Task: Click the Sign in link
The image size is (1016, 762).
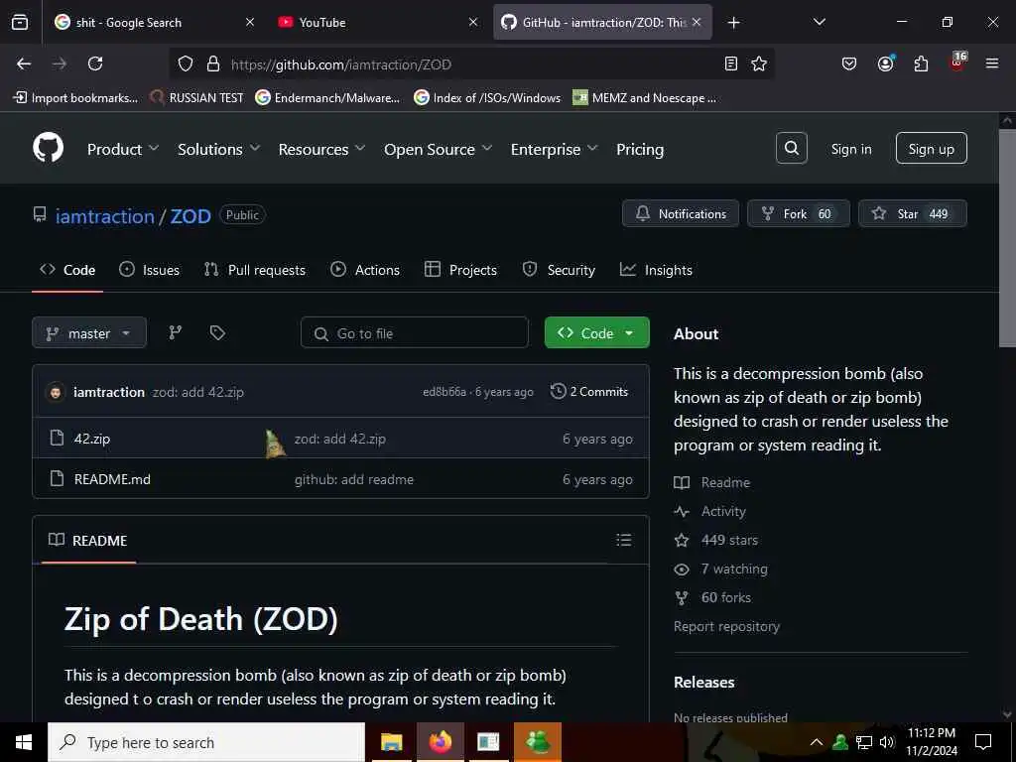Action: pos(850,149)
